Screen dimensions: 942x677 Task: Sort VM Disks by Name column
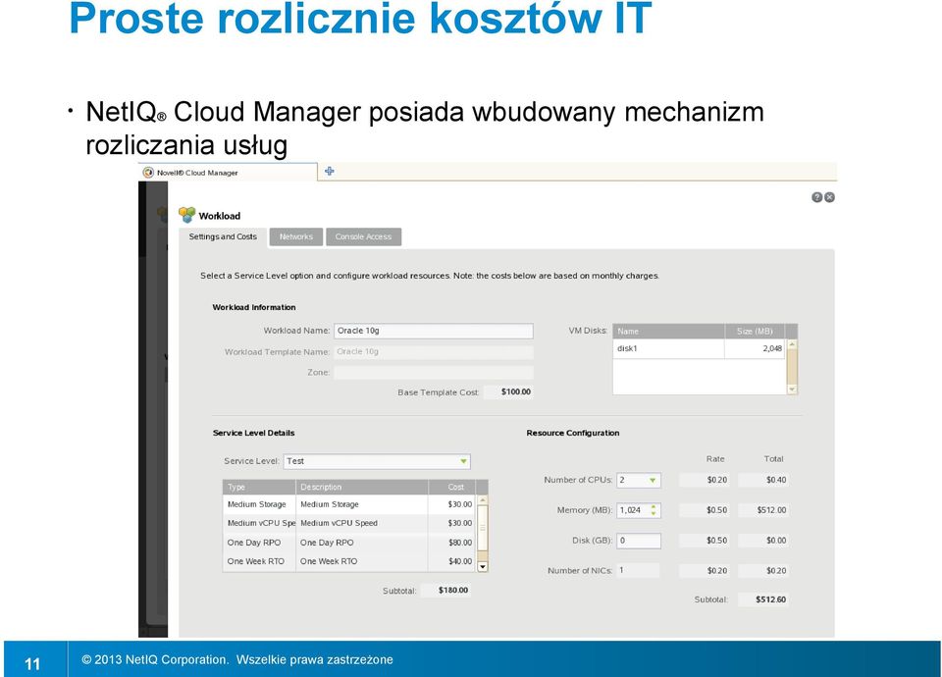668,331
